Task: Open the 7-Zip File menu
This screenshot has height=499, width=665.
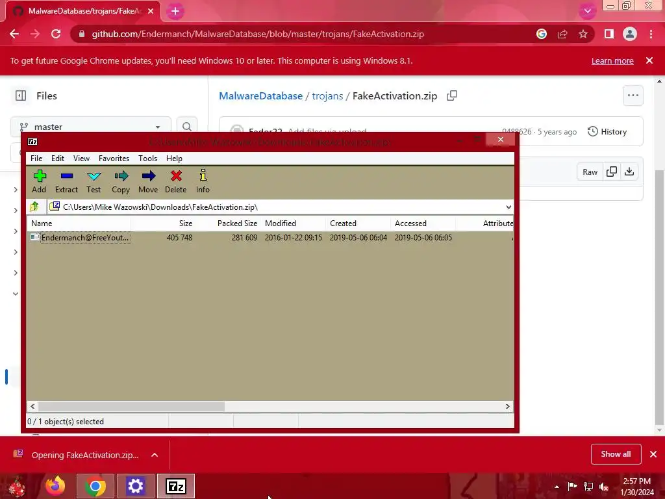Action: 36,159
